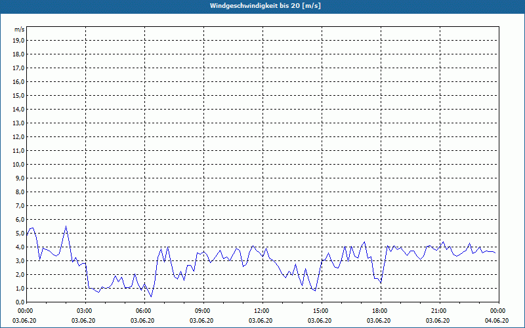
Task: Click the 19,0 y-axis label
Action: [18, 41]
